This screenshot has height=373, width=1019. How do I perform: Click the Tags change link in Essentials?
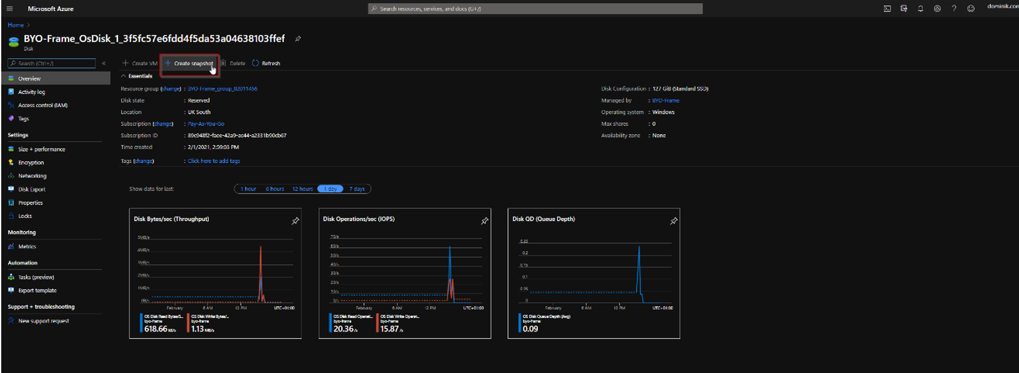click(x=144, y=161)
